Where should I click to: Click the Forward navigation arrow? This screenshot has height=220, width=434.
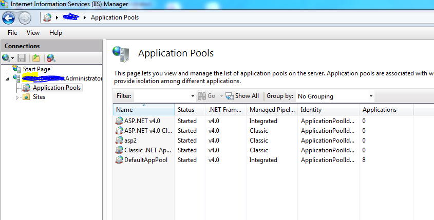25,18
